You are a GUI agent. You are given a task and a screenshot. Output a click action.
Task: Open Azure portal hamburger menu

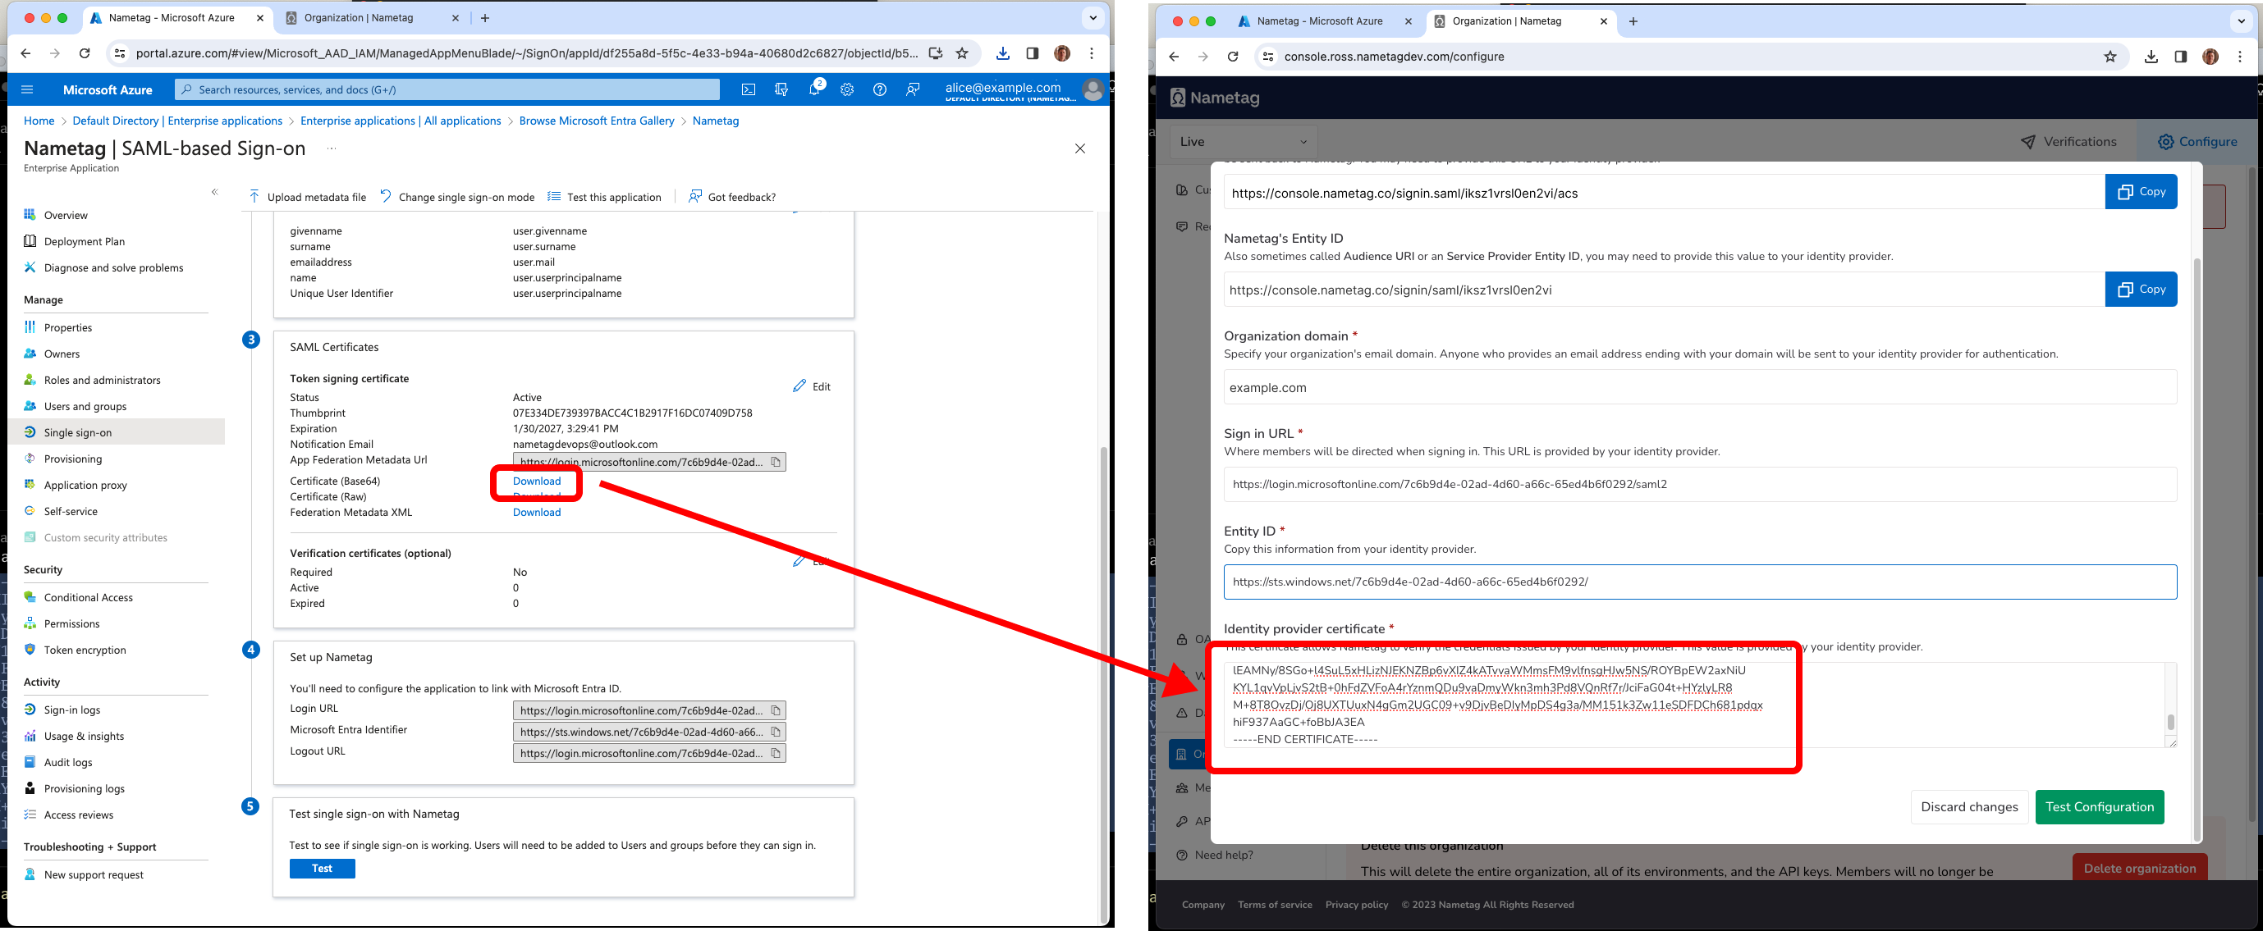pos(26,89)
